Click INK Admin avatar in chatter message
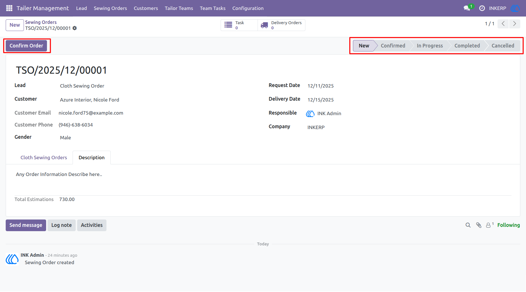This screenshot has height=292, width=526. 12,259
